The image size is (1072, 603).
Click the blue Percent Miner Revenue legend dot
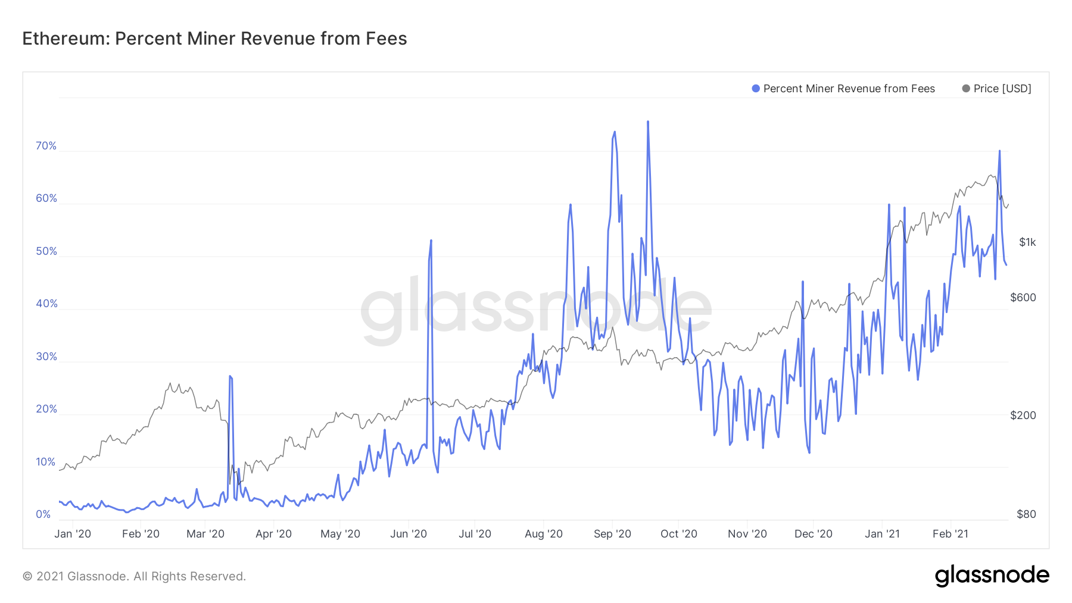pos(755,88)
